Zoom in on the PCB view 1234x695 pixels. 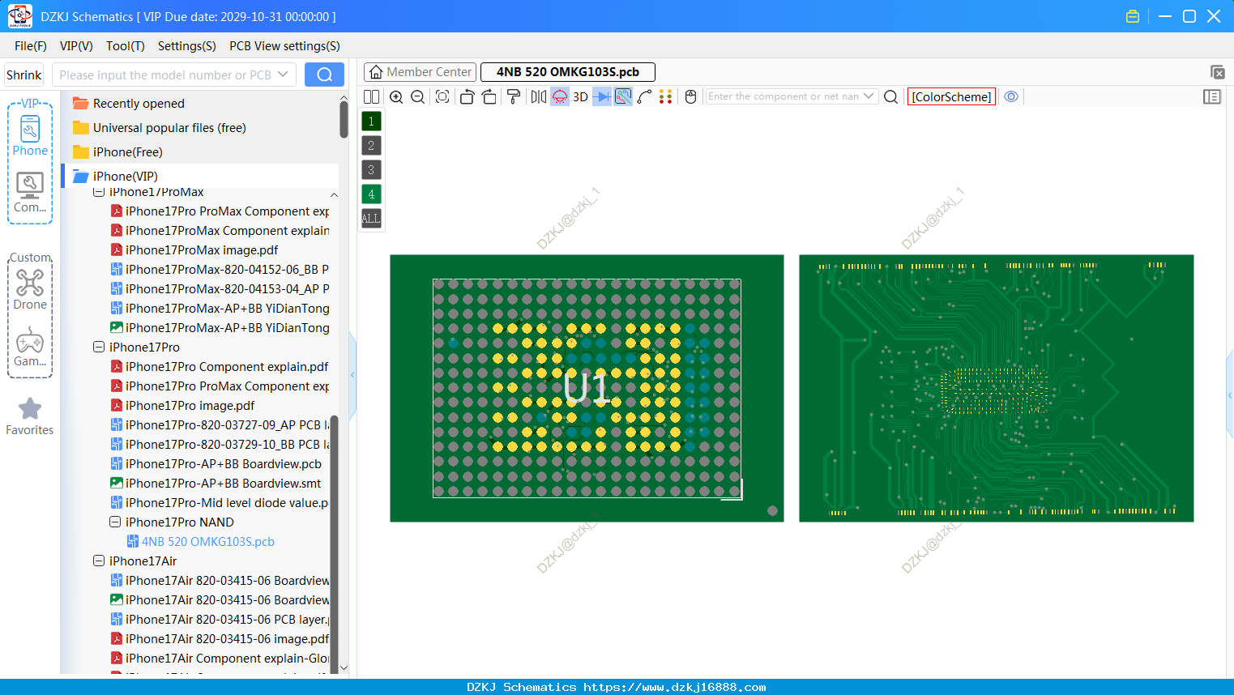pyautogui.click(x=396, y=96)
